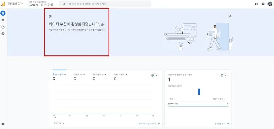The height and width of the screenshot is (129, 274).
Task: Click the 보고서 스냅샷 보기 link
Action: click(x=149, y=123)
